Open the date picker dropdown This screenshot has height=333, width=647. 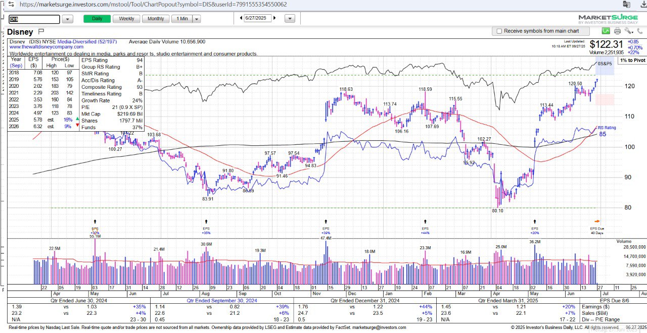click(x=290, y=19)
